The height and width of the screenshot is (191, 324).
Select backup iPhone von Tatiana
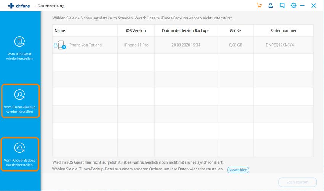[183, 45]
